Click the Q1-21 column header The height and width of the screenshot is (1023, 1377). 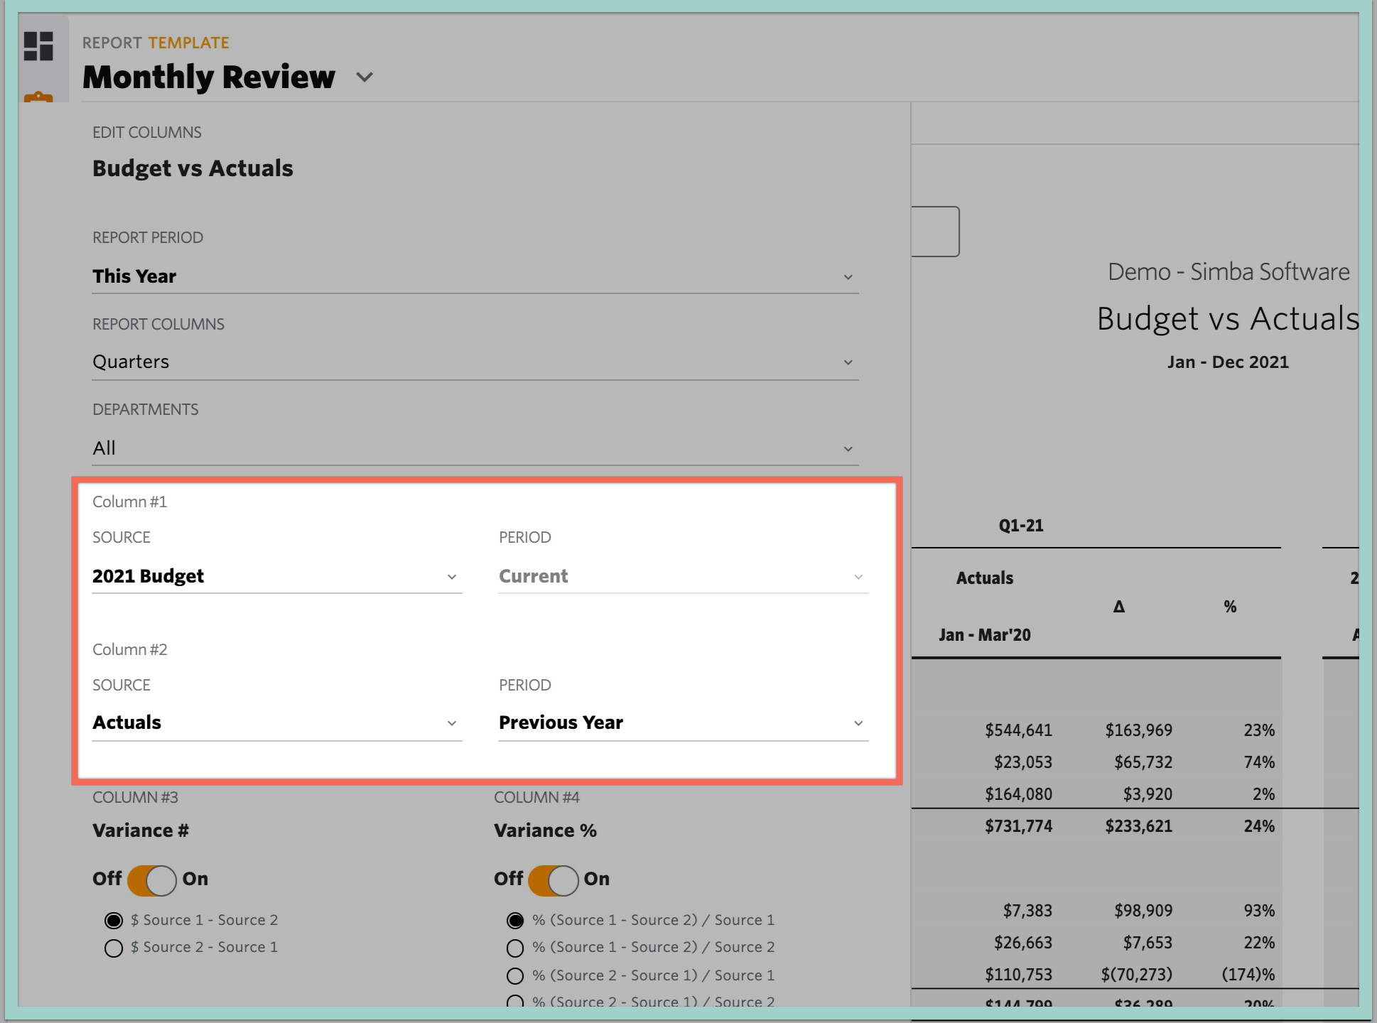(x=1021, y=526)
